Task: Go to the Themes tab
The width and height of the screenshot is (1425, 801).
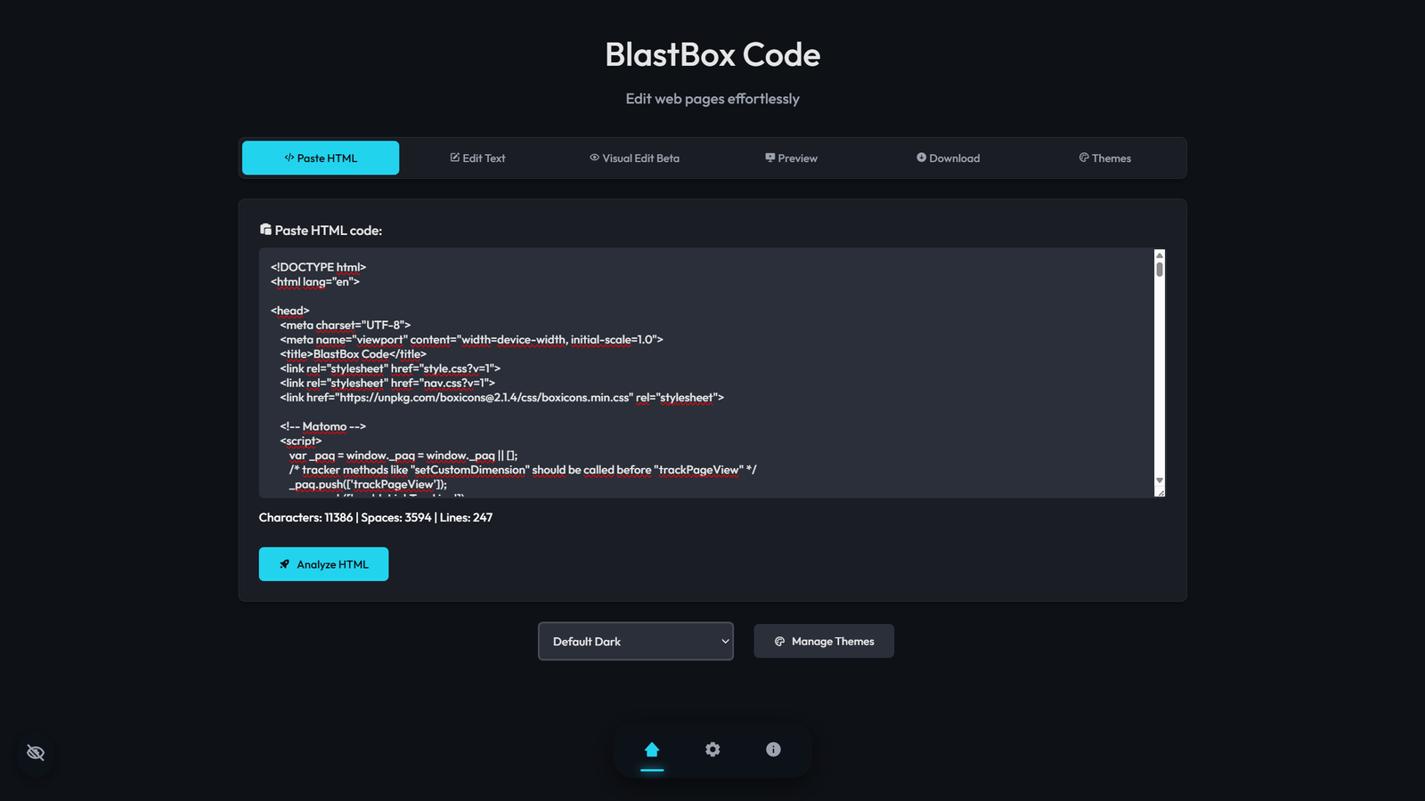Action: (1104, 158)
